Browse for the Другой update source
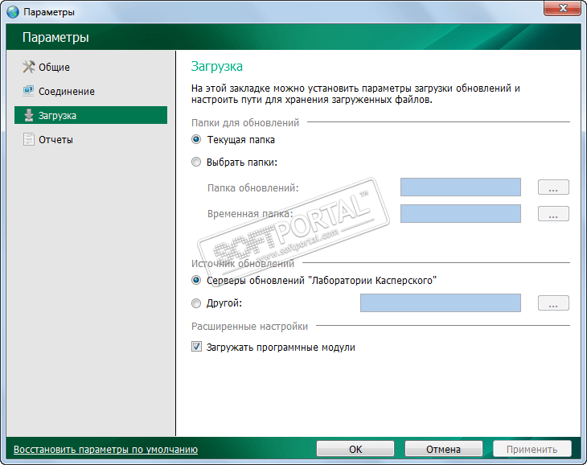 pyautogui.click(x=553, y=302)
